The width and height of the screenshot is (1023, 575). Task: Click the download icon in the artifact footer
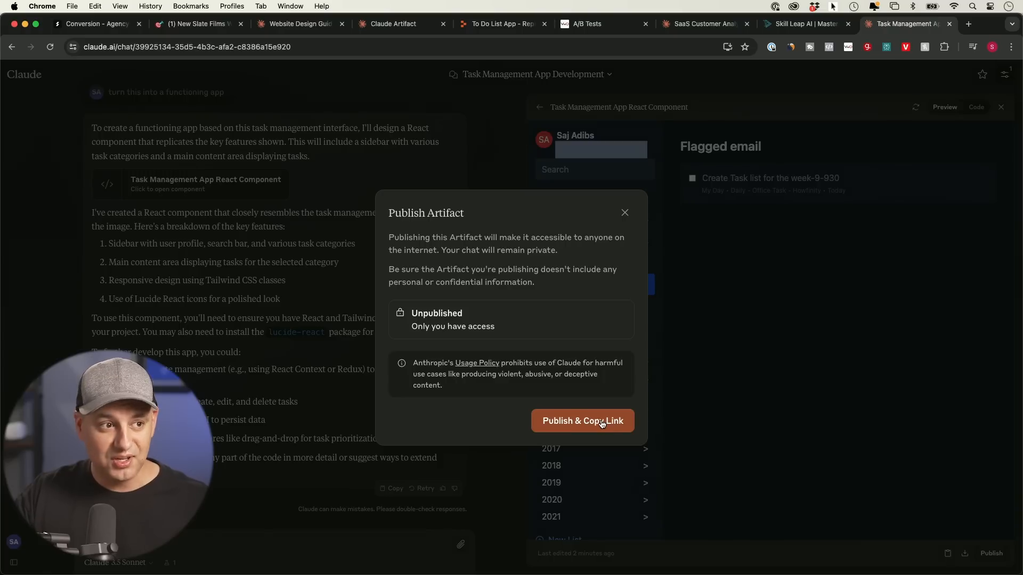(964, 553)
